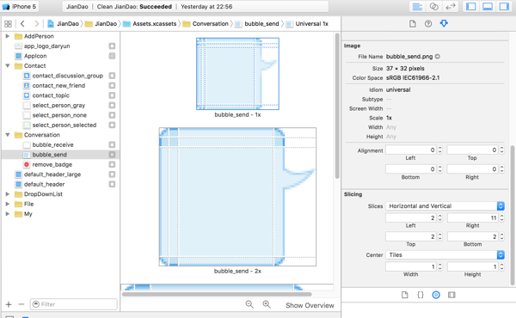Switch to the assistant editor

click(433, 7)
